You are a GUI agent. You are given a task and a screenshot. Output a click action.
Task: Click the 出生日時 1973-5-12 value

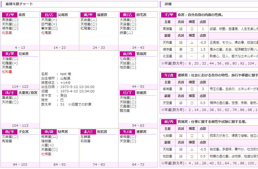77,87
